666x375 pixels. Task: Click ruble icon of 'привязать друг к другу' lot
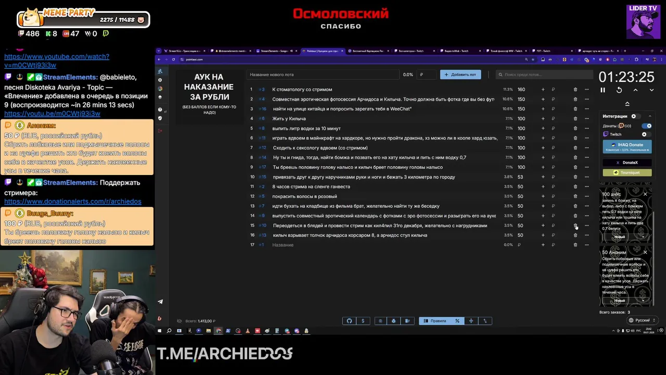click(553, 177)
